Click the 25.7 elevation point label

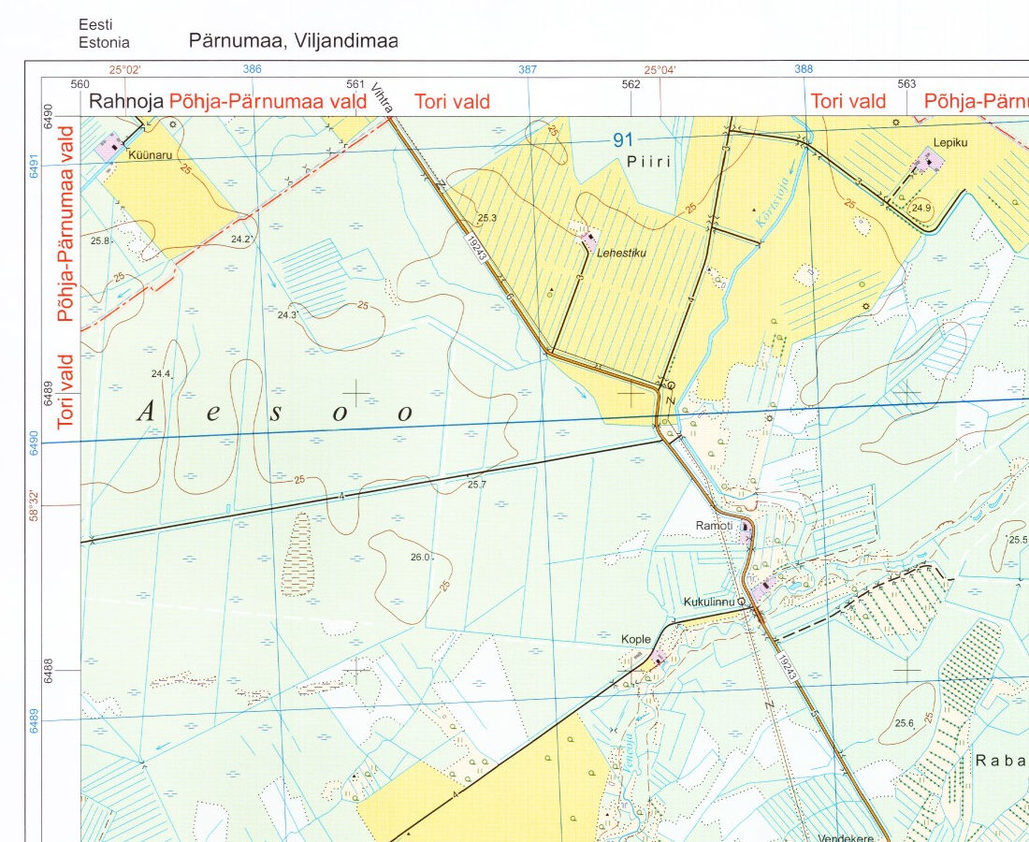tap(478, 485)
